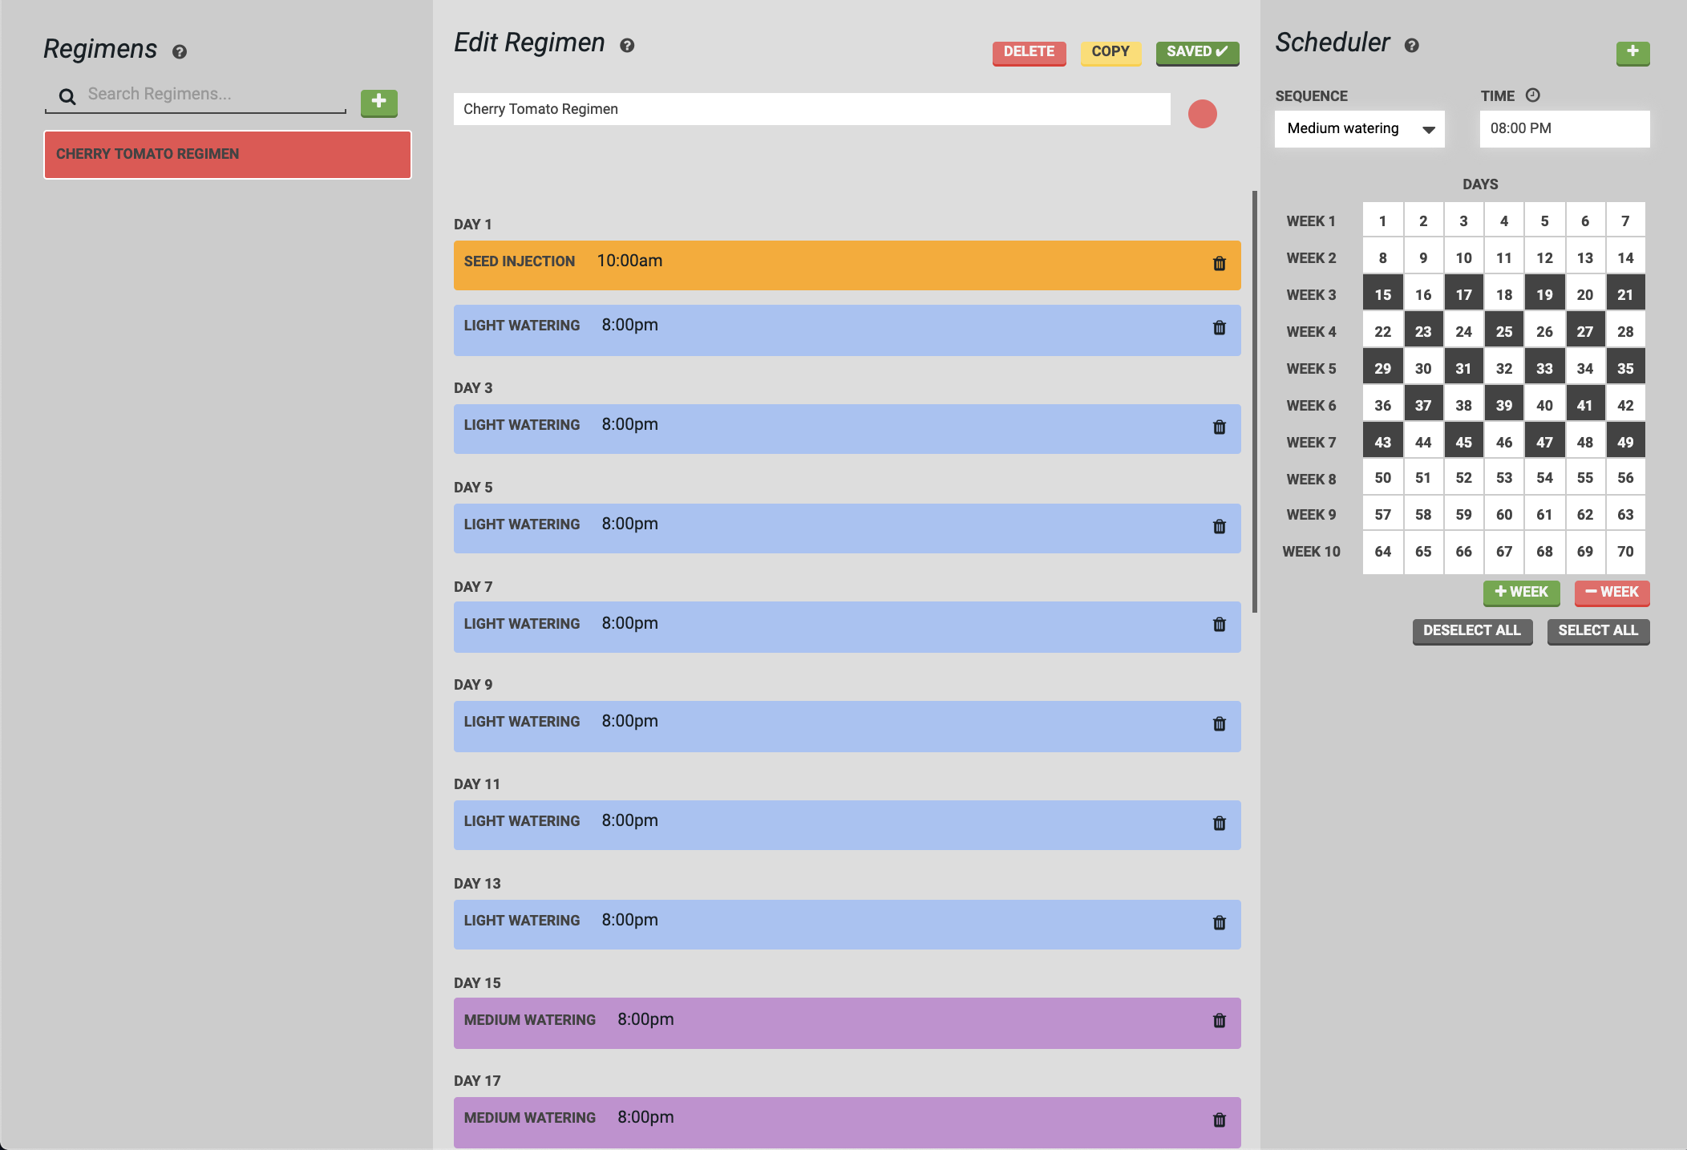This screenshot has width=1687, height=1150.
Task: Click green plus button in Scheduler header
Action: pos(1632,53)
